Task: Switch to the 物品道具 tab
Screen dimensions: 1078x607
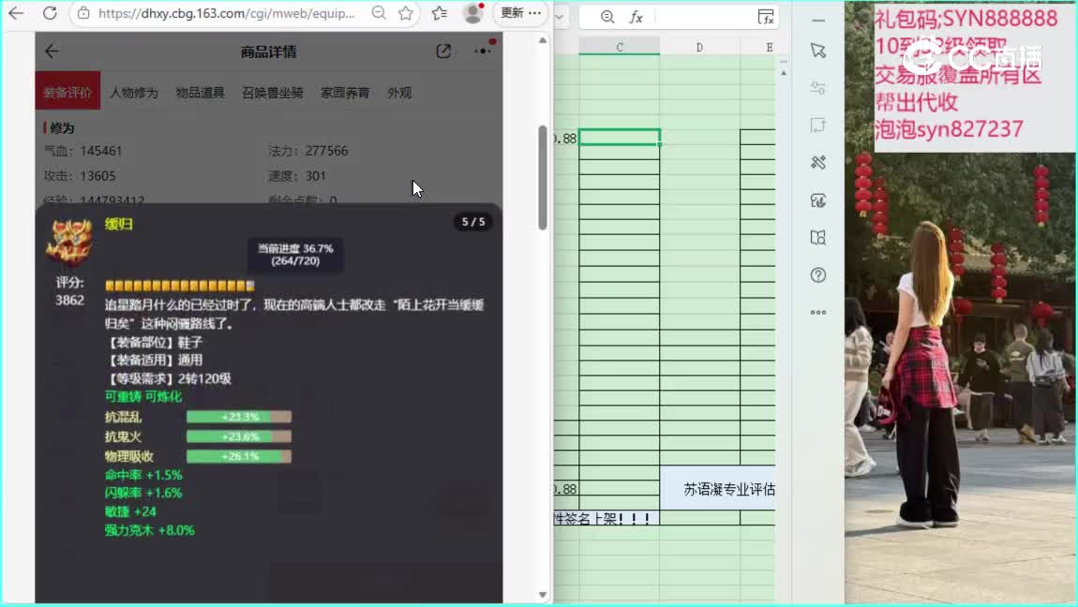Action: [x=200, y=93]
